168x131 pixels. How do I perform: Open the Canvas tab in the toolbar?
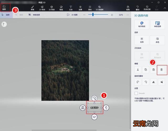(x=90, y=8)
